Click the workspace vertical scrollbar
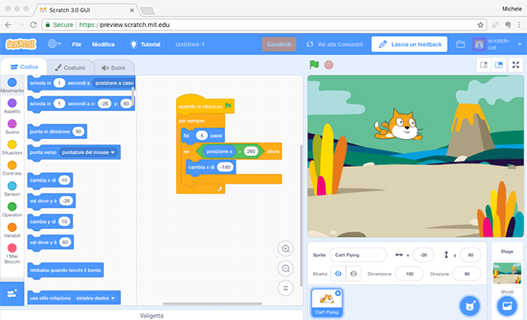This screenshot has height=320, width=527. [301, 215]
